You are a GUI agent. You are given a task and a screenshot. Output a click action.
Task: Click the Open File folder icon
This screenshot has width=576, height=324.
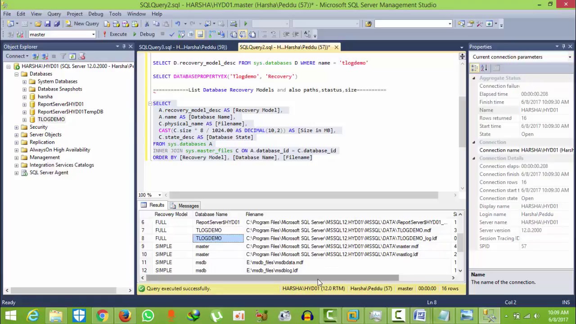point(38,23)
